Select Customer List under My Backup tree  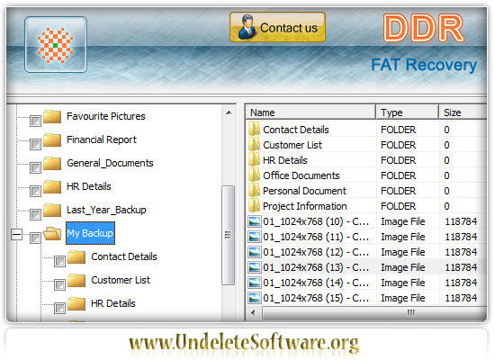pos(121,280)
